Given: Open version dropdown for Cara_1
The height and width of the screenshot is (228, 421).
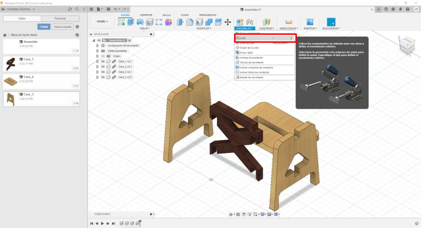Looking at the screenshot, I should [x=76, y=69].
